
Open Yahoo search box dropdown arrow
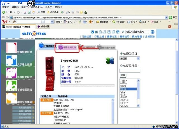click(x=52, y=22)
